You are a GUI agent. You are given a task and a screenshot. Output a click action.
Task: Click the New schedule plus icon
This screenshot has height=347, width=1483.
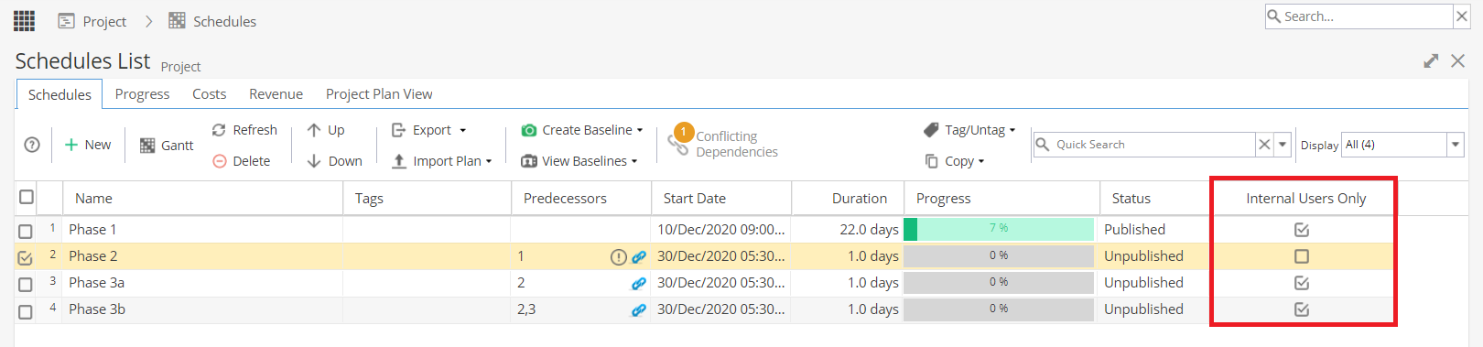[70, 145]
